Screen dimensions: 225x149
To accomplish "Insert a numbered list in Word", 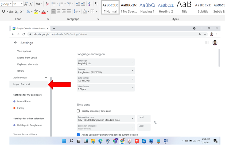I will click(x=61, y=4).
